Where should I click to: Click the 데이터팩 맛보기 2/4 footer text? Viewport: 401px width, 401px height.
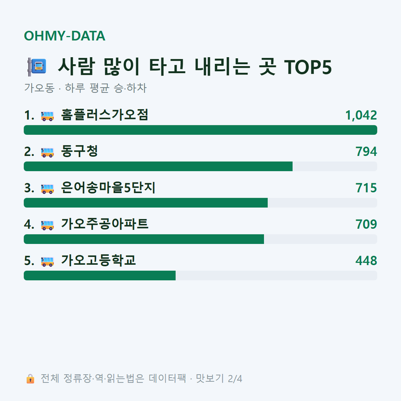pos(141,379)
